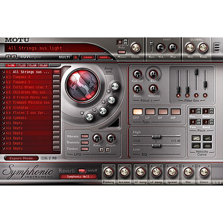Screen dimensions: 223x223
Task: Toggle the Mono button
Action: (x=122, y=52)
